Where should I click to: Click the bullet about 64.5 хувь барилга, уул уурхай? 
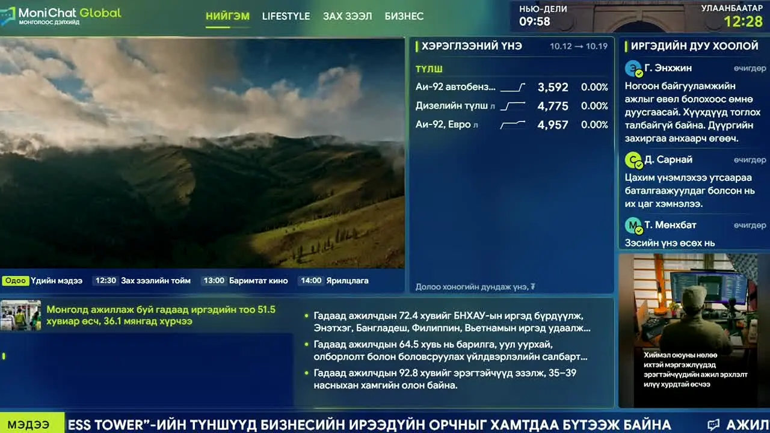click(x=451, y=351)
